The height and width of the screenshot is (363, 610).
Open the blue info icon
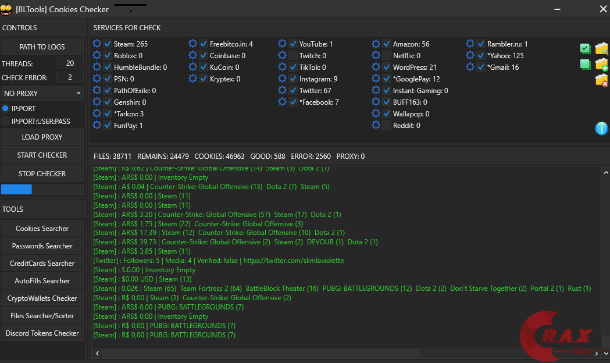[601, 128]
